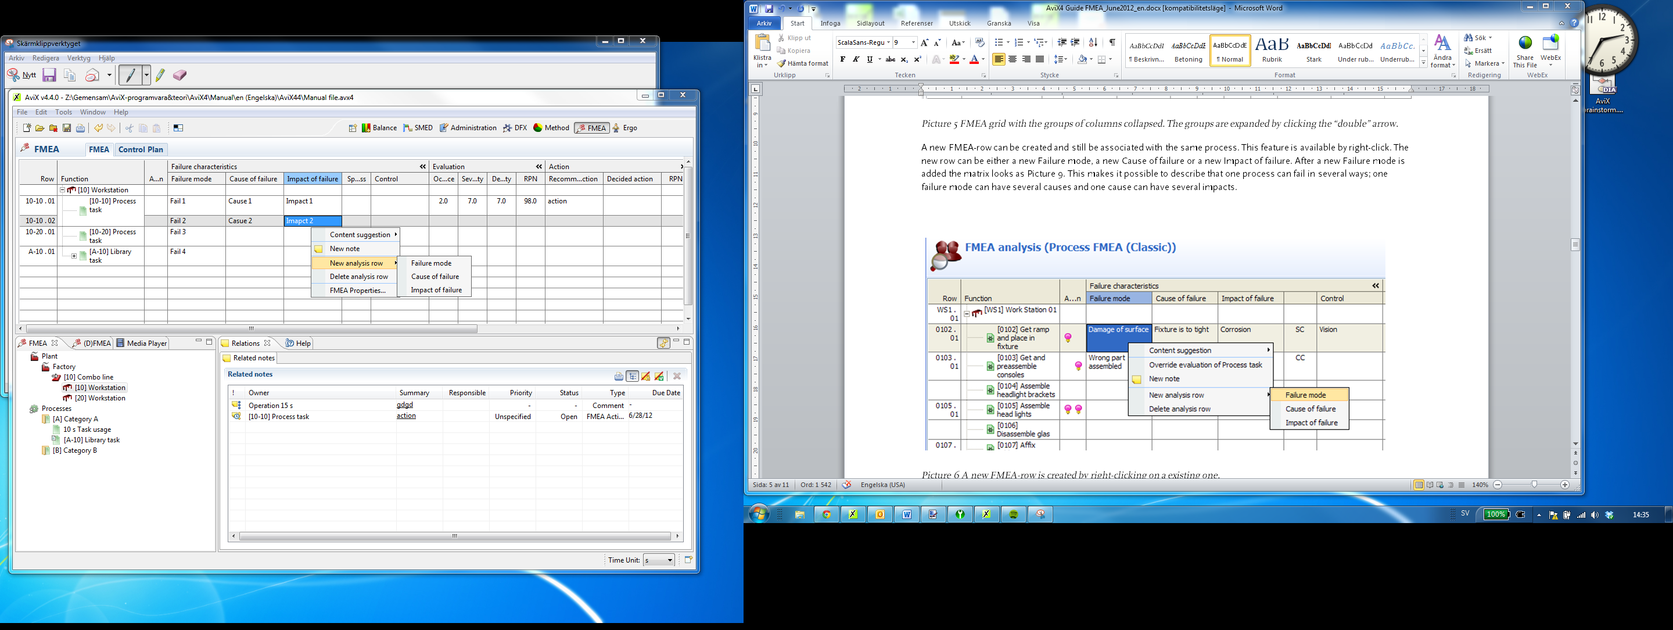The image size is (1673, 630).
Task: Select [20] Workstation in plant tree
Action: [99, 398]
